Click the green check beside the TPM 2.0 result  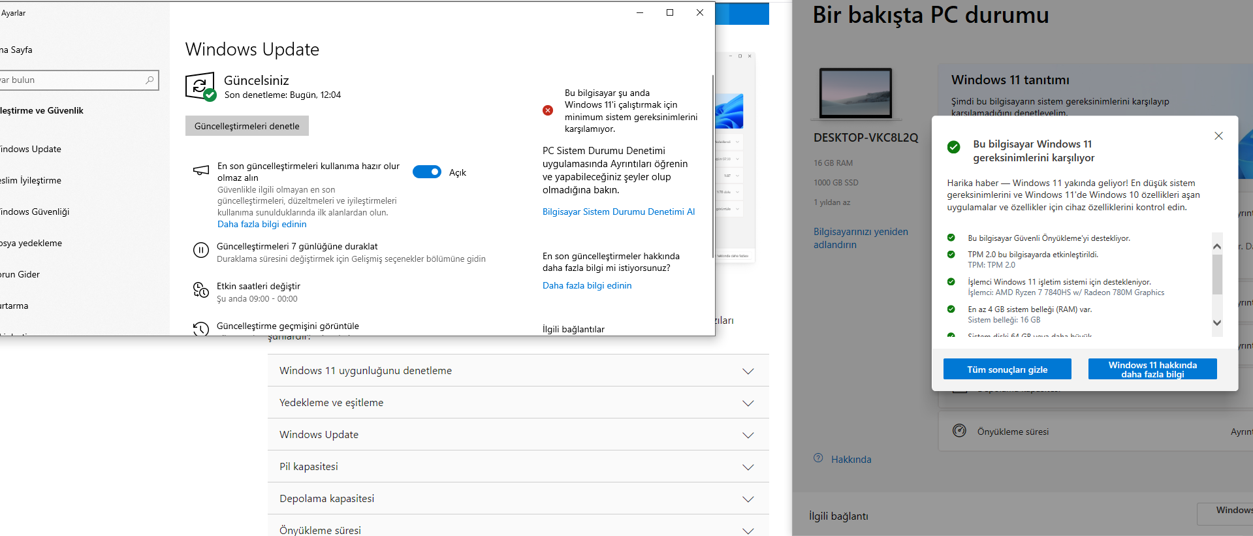click(951, 254)
